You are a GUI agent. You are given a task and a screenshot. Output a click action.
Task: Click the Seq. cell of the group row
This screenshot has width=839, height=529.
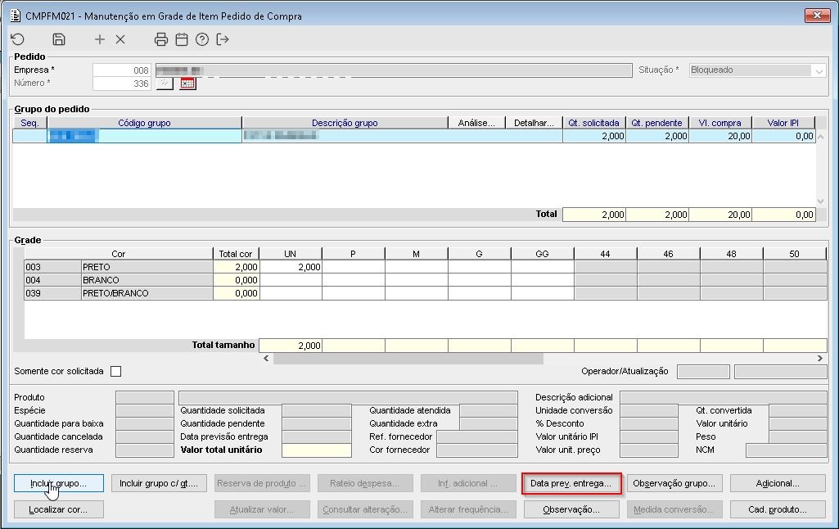click(30, 136)
